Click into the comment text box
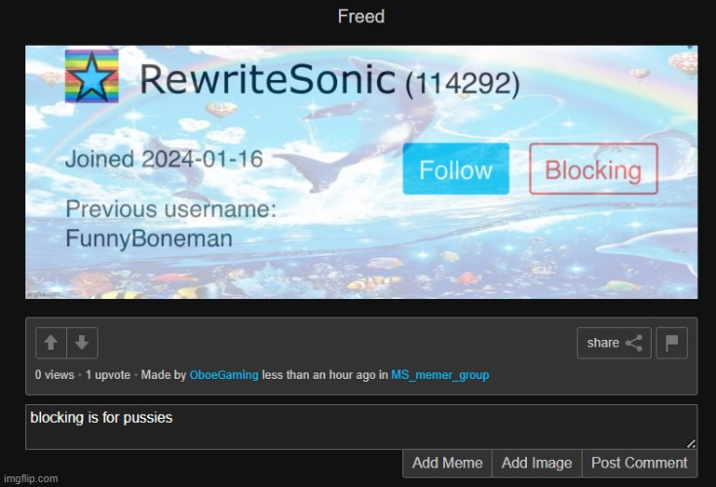This screenshot has height=487, width=716. pos(361,427)
